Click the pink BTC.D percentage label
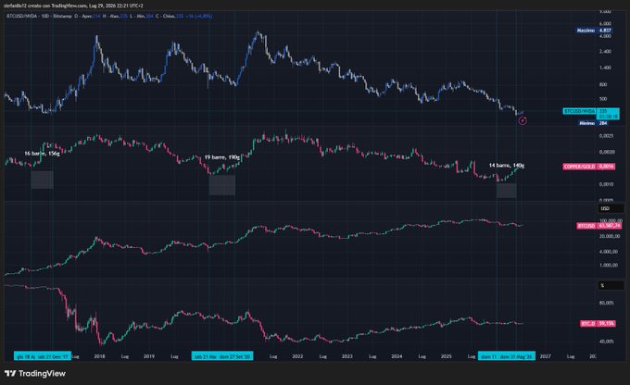This screenshot has width=630, height=385. click(598, 323)
